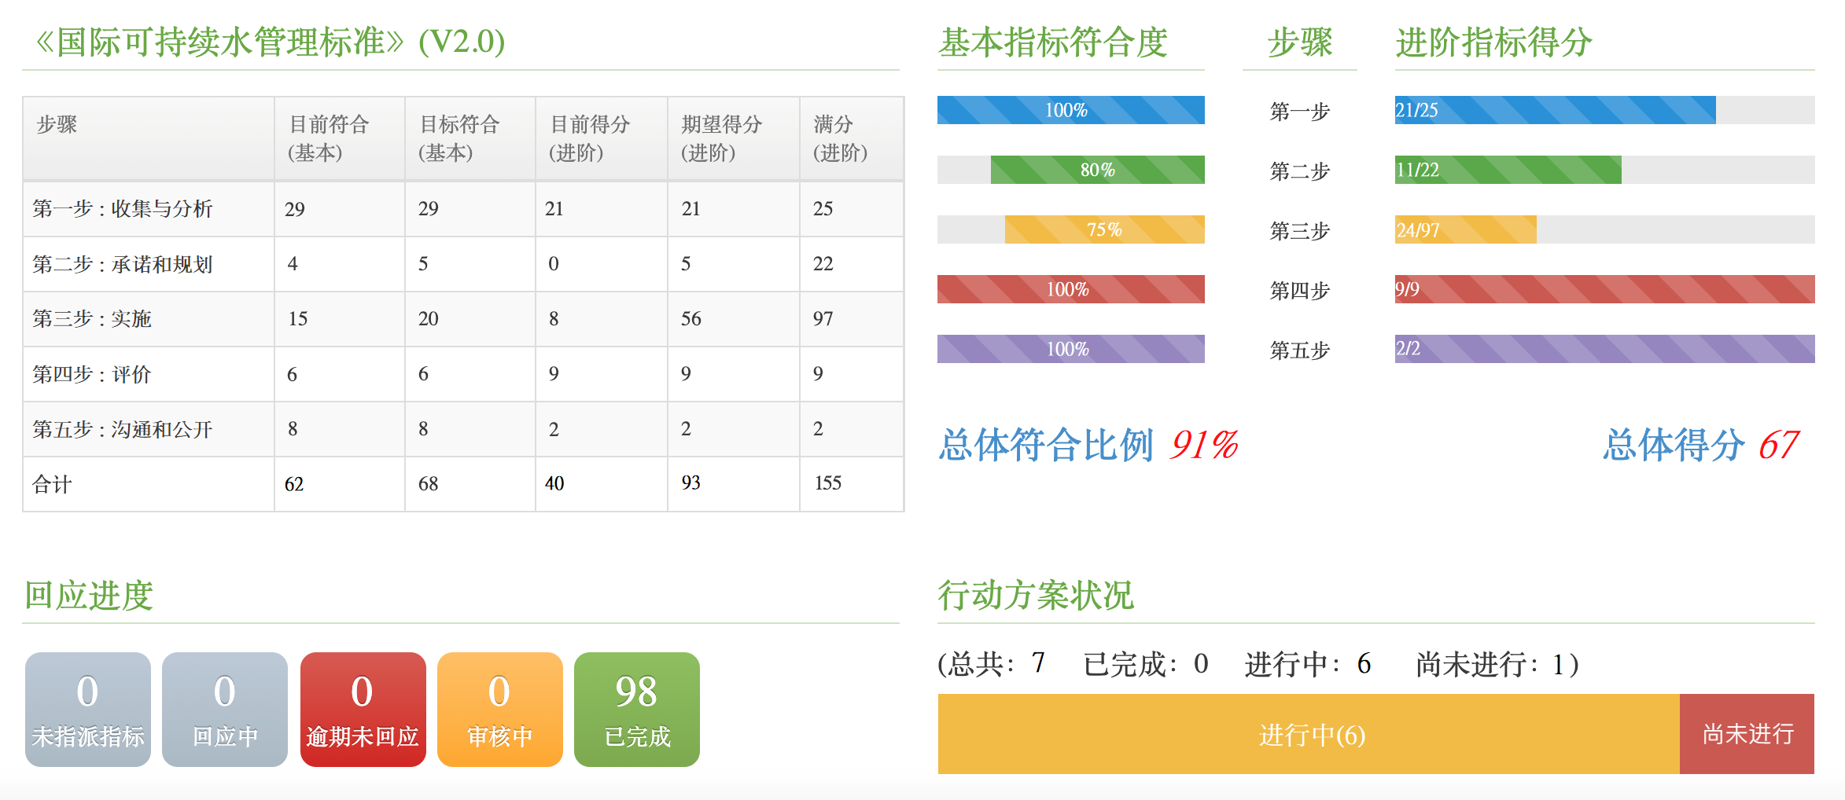This screenshot has height=800, width=1845.
Task: Click the green 80% compliance bar
Action: pyautogui.click(x=1097, y=170)
